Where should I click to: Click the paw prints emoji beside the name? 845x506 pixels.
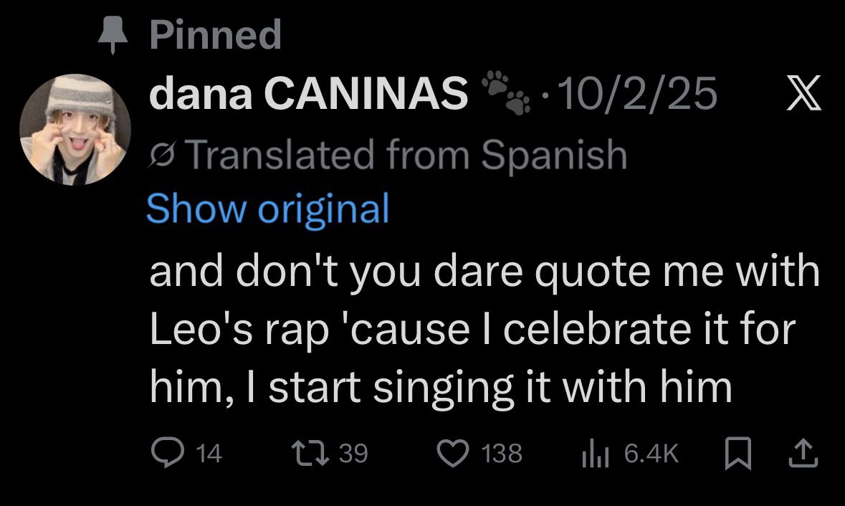click(x=506, y=92)
